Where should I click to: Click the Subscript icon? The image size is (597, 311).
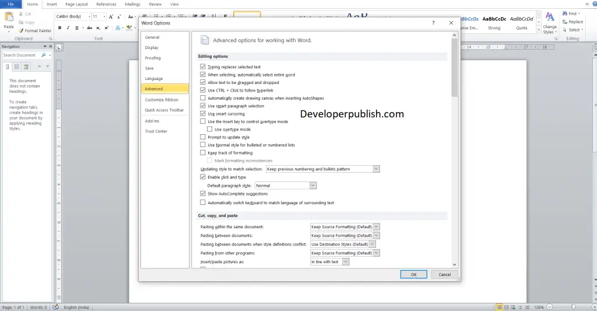[98, 28]
